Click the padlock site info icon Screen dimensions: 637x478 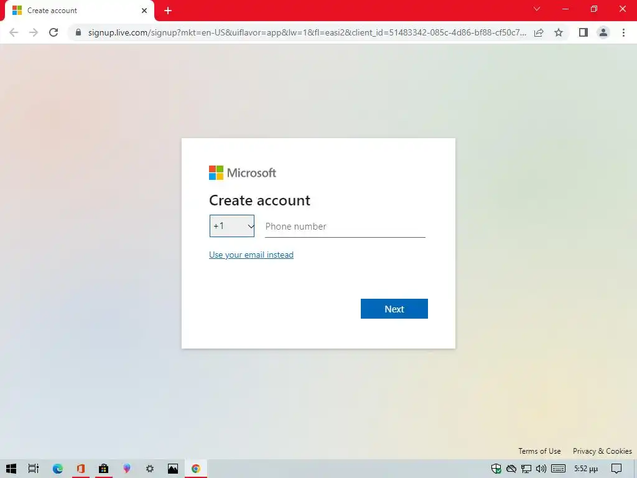[x=78, y=32]
